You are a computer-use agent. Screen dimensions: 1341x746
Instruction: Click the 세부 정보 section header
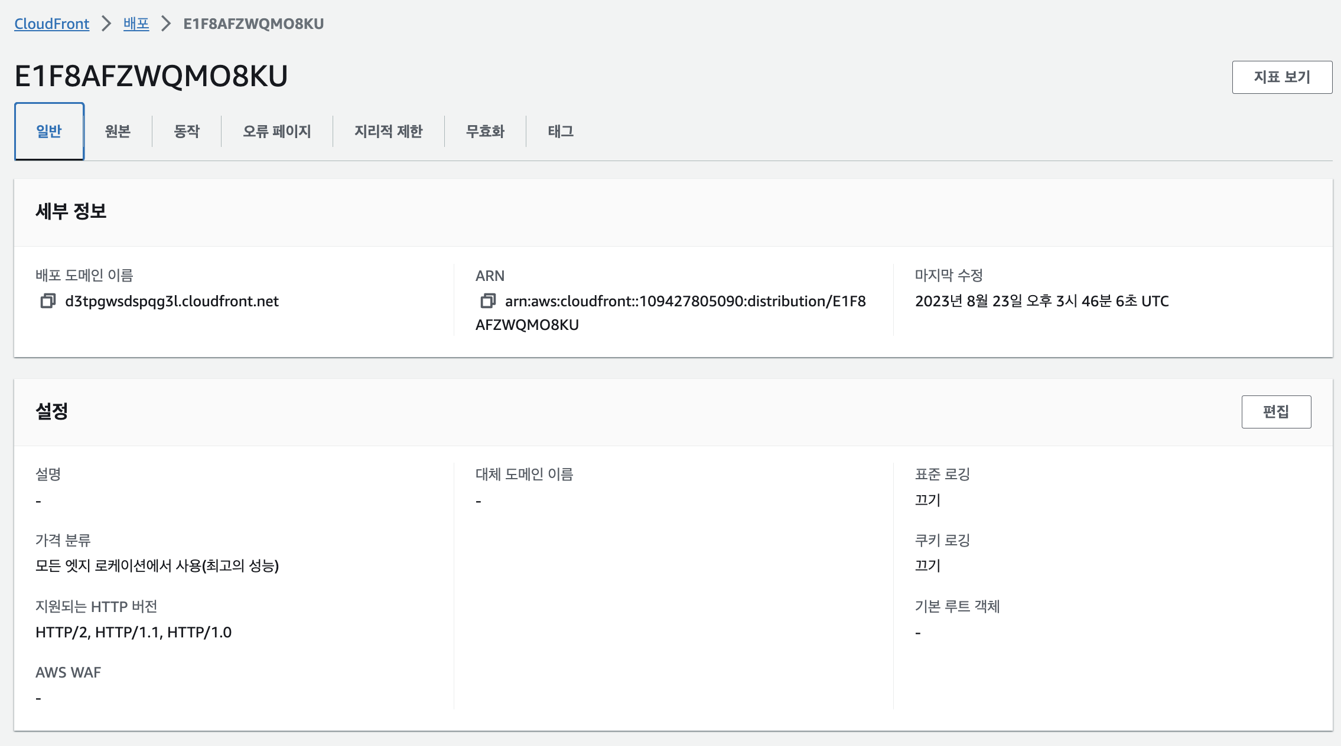71,211
